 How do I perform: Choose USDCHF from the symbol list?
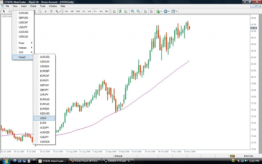(23, 22)
